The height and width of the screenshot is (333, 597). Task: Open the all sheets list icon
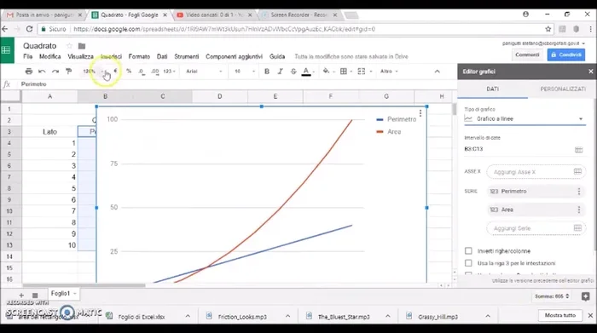(x=35, y=296)
